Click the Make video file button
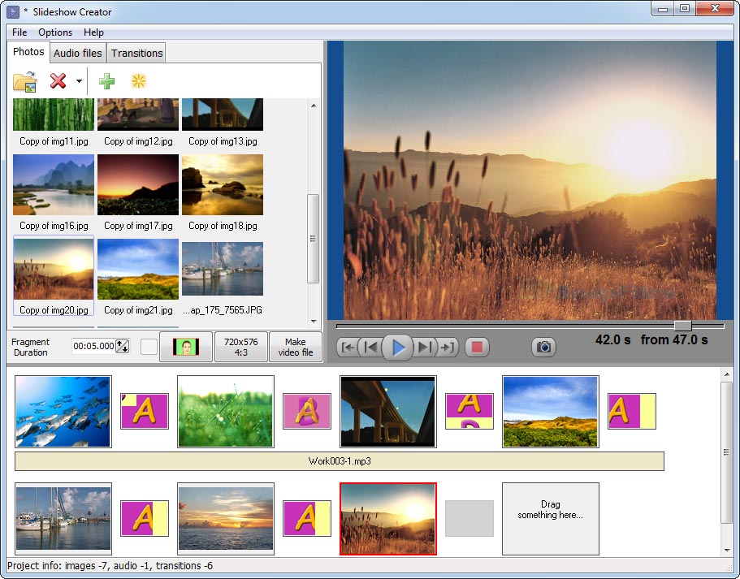Image resolution: width=740 pixels, height=579 pixels. coord(295,346)
